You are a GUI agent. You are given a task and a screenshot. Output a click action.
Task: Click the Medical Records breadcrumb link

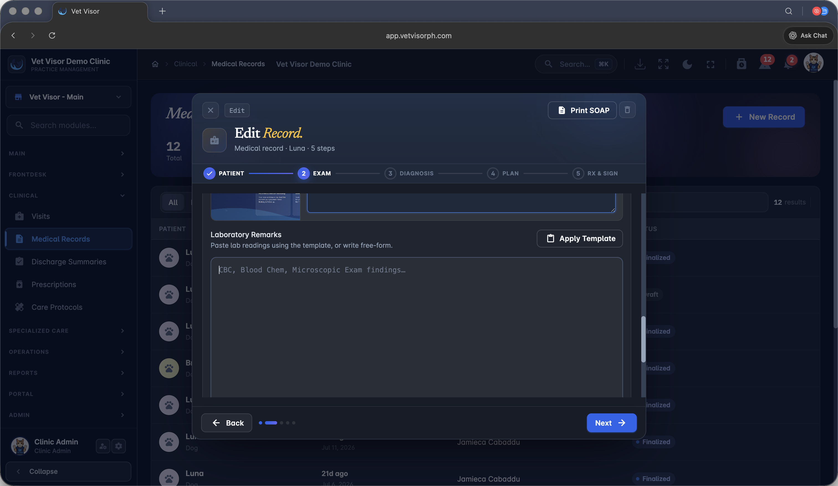click(238, 64)
